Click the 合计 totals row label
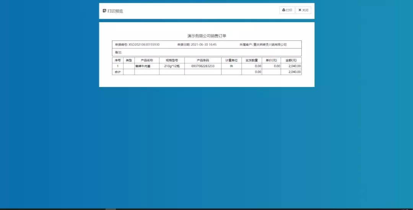The width and height of the screenshot is (413, 210). 117,72
